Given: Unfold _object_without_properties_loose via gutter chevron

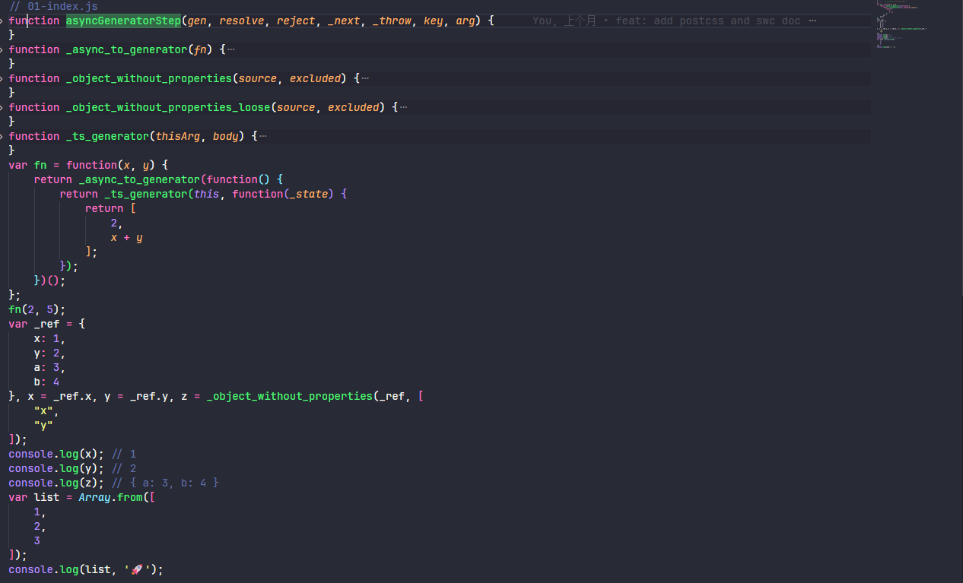Looking at the screenshot, I should 3,107.
